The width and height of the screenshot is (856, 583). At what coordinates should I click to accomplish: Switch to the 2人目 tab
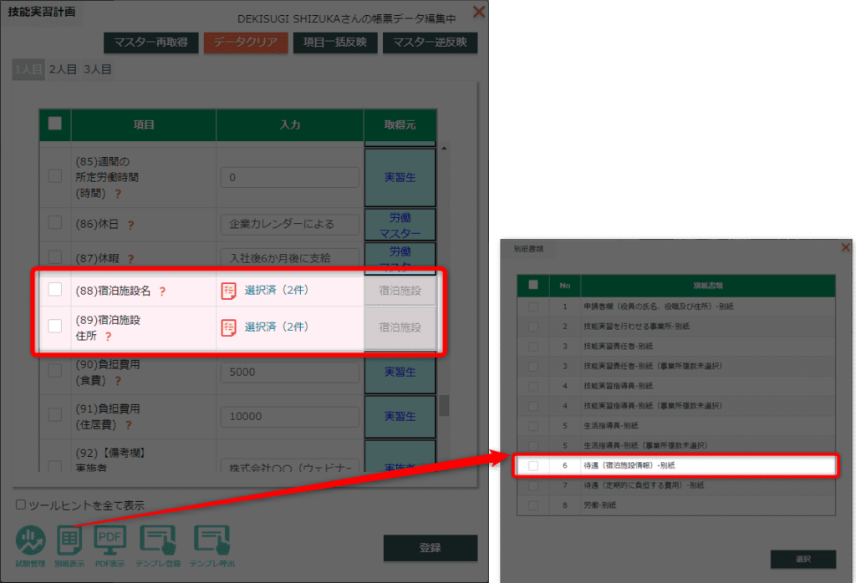coord(63,70)
